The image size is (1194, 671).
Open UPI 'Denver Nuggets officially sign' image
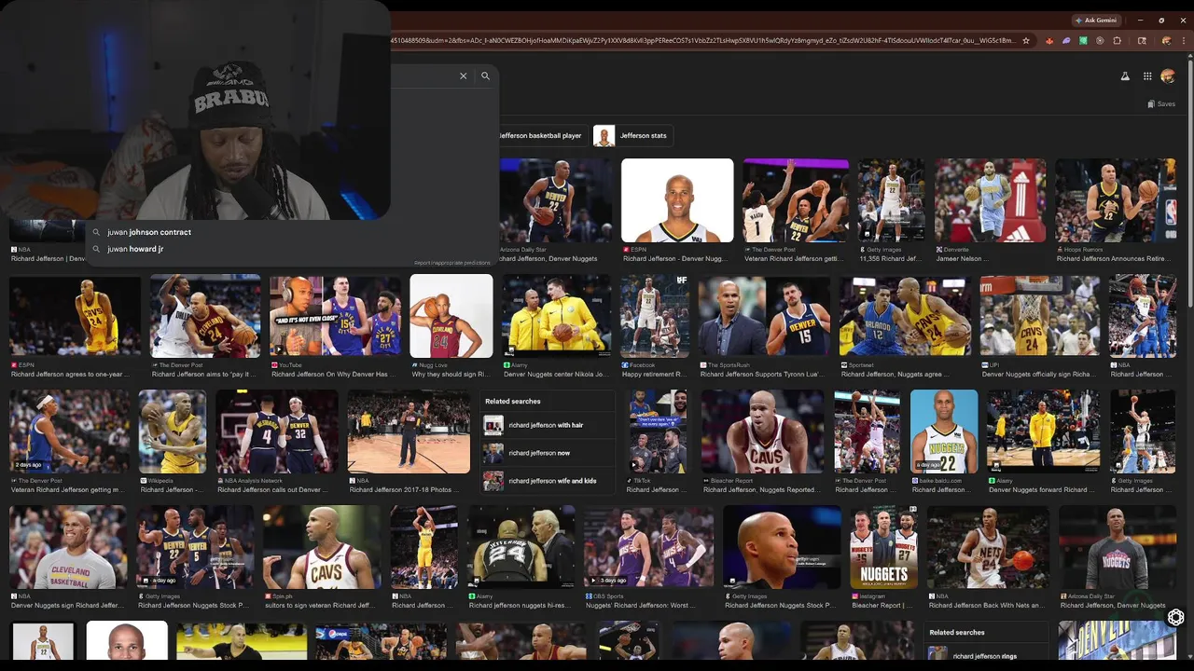coord(1040,316)
